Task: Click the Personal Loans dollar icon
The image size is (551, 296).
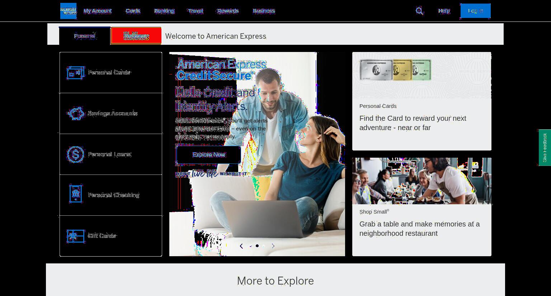Action: (76, 154)
